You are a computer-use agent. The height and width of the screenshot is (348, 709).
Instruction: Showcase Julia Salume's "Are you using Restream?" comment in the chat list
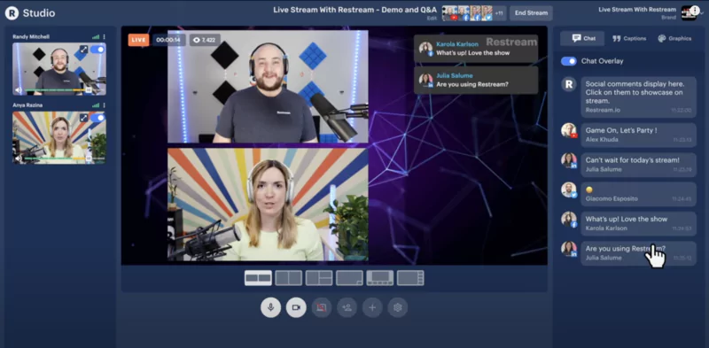[638, 253]
